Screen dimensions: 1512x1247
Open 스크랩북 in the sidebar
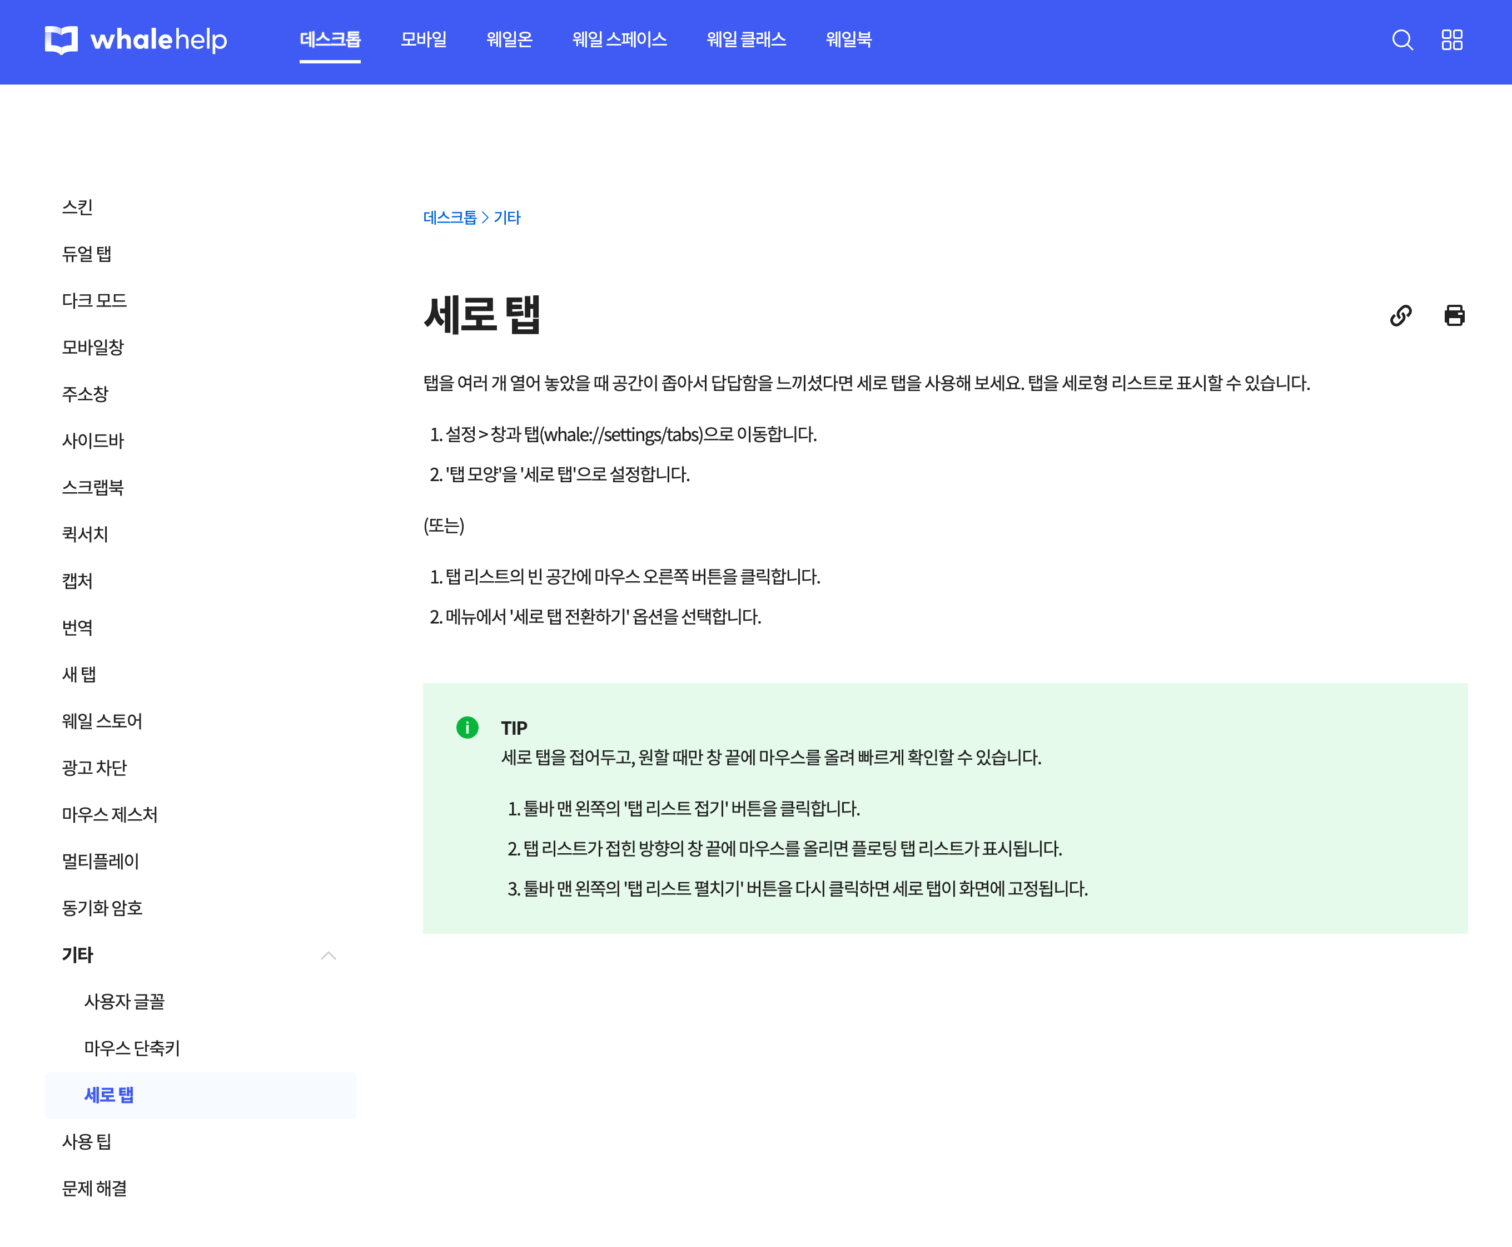pyautogui.click(x=93, y=488)
